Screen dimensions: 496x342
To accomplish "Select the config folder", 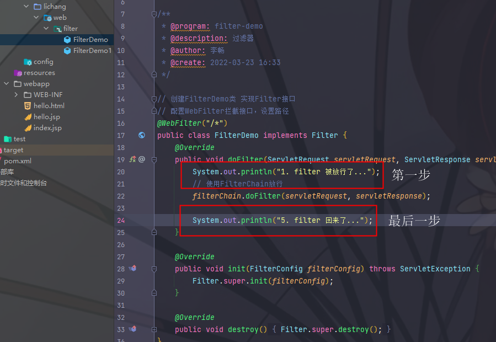I will click(x=44, y=62).
